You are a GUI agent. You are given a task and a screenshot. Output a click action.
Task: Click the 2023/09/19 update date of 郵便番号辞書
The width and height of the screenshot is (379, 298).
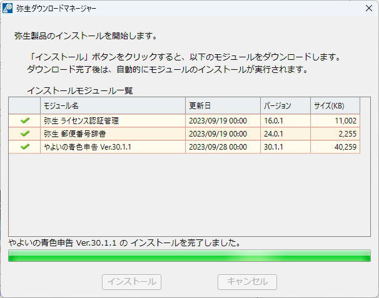pyautogui.click(x=218, y=133)
